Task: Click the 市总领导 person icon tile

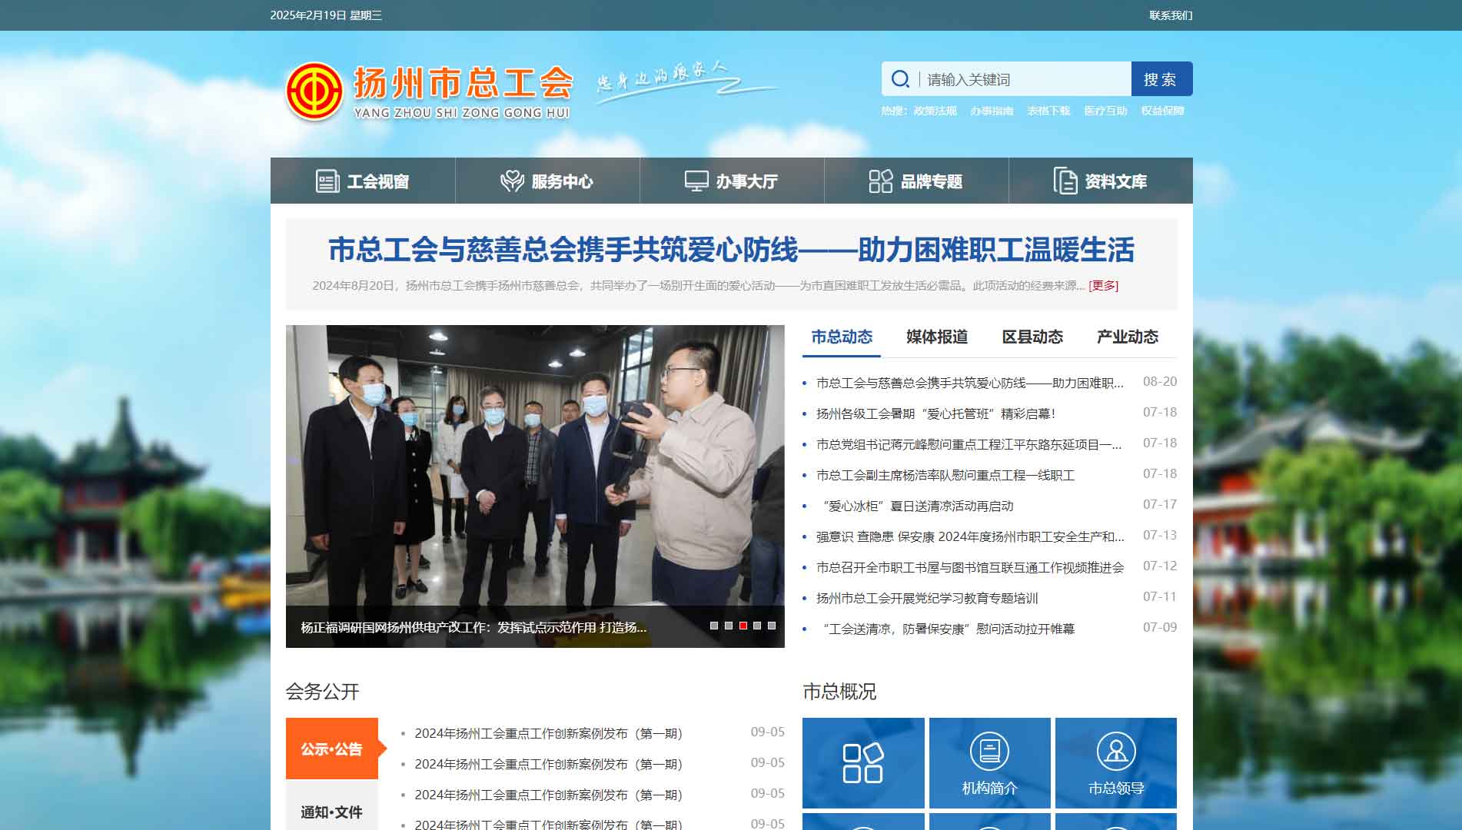Action: [1116, 762]
